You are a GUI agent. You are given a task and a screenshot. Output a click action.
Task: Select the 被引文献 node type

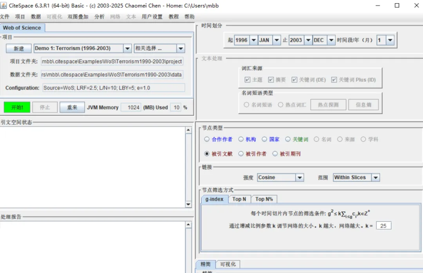pos(207,154)
